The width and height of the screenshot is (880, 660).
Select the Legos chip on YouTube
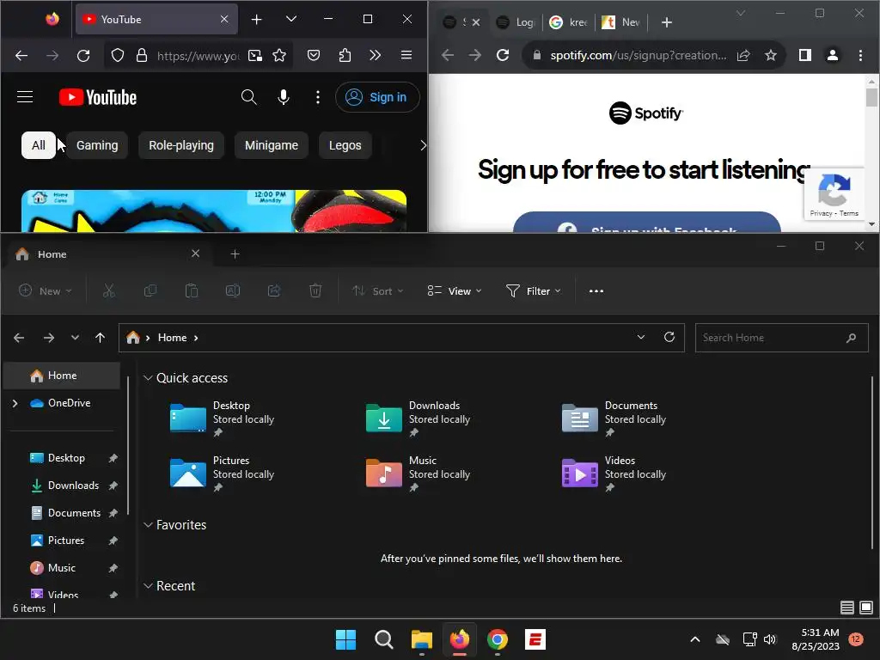click(345, 145)
